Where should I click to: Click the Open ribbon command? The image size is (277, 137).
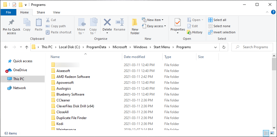195,20
